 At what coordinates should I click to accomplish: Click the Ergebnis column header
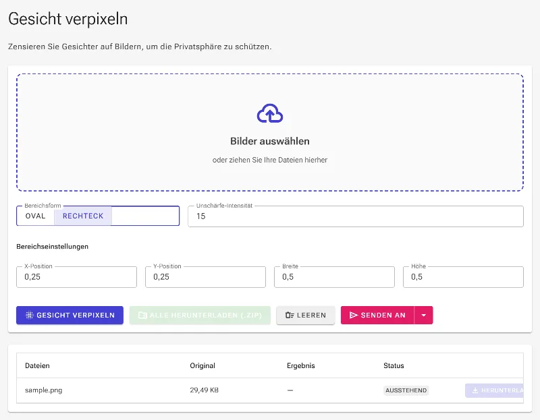pyautogui.click(x=301, y=365)
